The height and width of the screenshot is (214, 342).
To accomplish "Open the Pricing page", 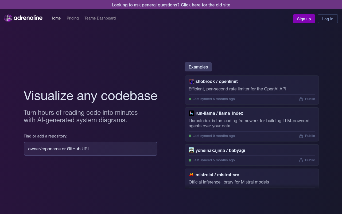I will 72,18.
